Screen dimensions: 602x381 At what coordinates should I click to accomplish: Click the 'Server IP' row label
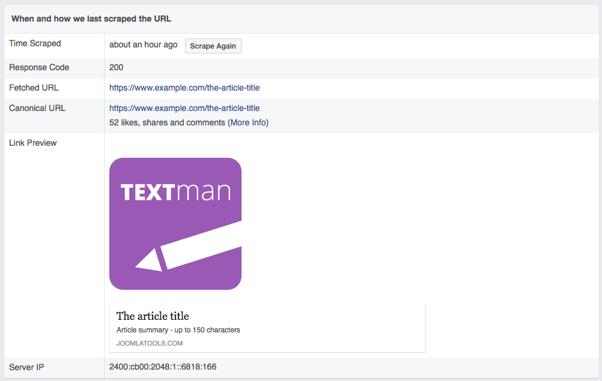click(26, 367)
